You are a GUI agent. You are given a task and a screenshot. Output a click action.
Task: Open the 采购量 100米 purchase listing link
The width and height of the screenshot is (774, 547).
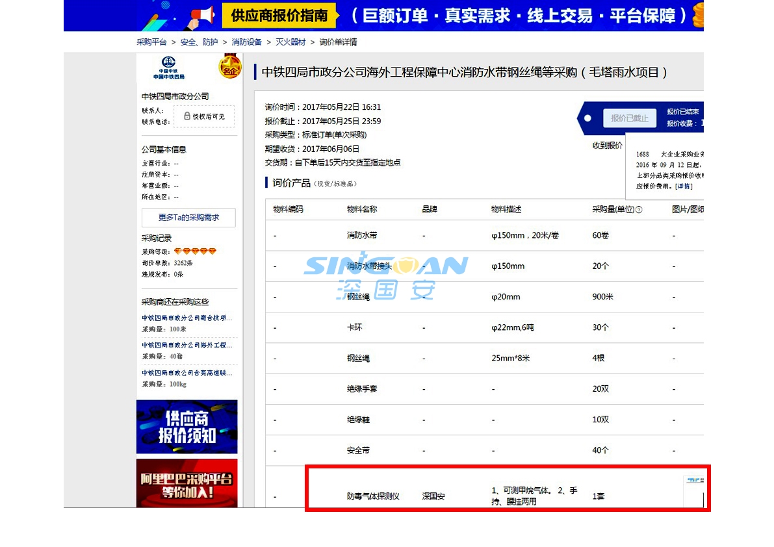tap(187, 318)
